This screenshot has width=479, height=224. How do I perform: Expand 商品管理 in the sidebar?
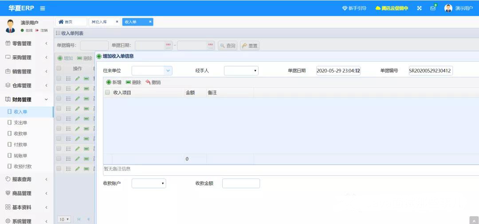click(x=27, y=193)
